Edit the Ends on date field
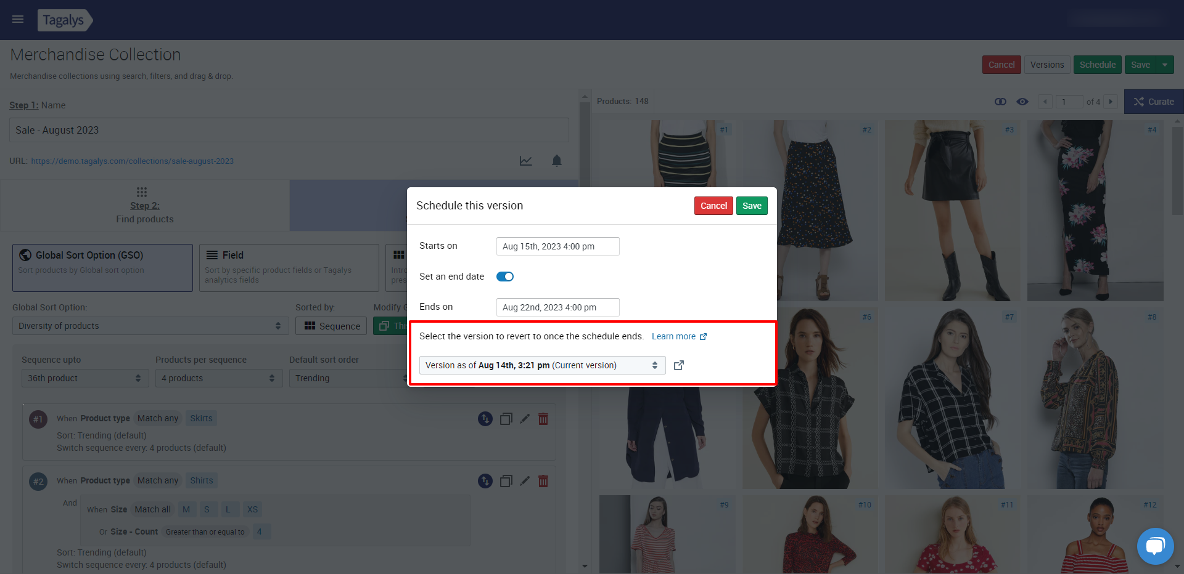1184x574 pixels. [558, 307]
